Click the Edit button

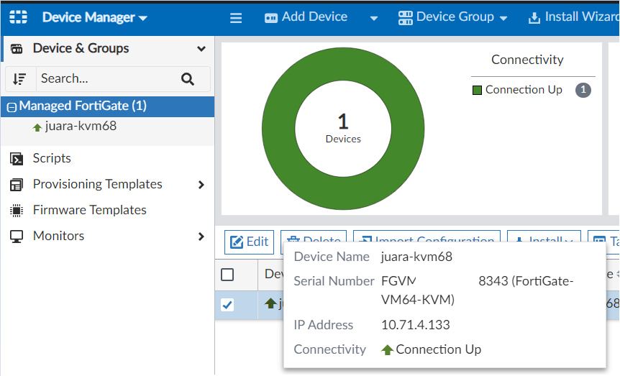(x=249, y=242)
